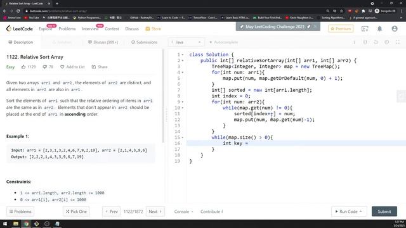Click the description panel scrollbar
Viewport: 406px width, 228px height.
163,96
